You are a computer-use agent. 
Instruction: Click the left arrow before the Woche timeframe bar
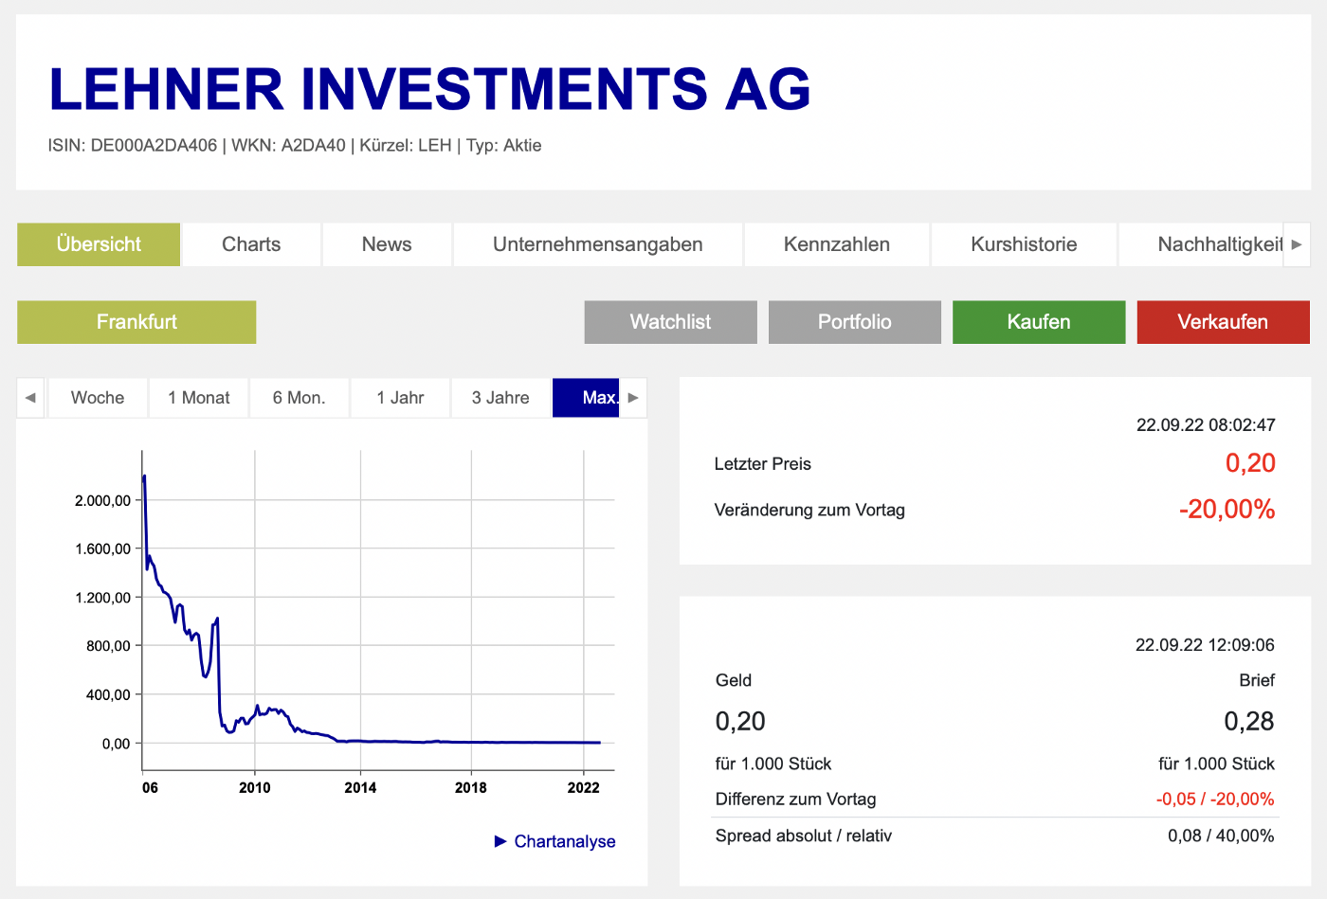click(30, 397)
